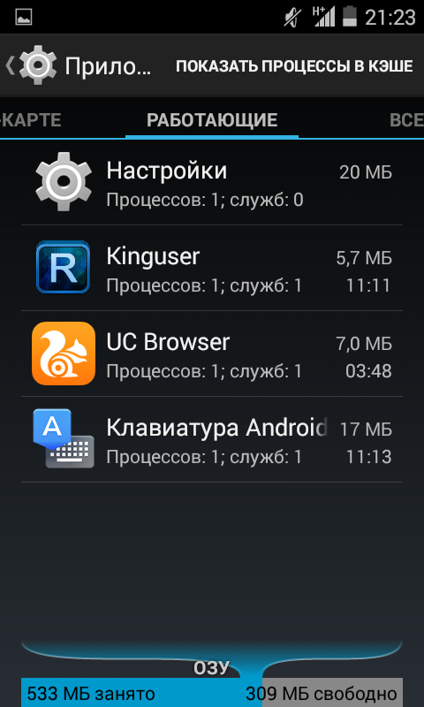Tap the Настройки gear icon in list
Screen dimensions: 424x707
(63, 181)
